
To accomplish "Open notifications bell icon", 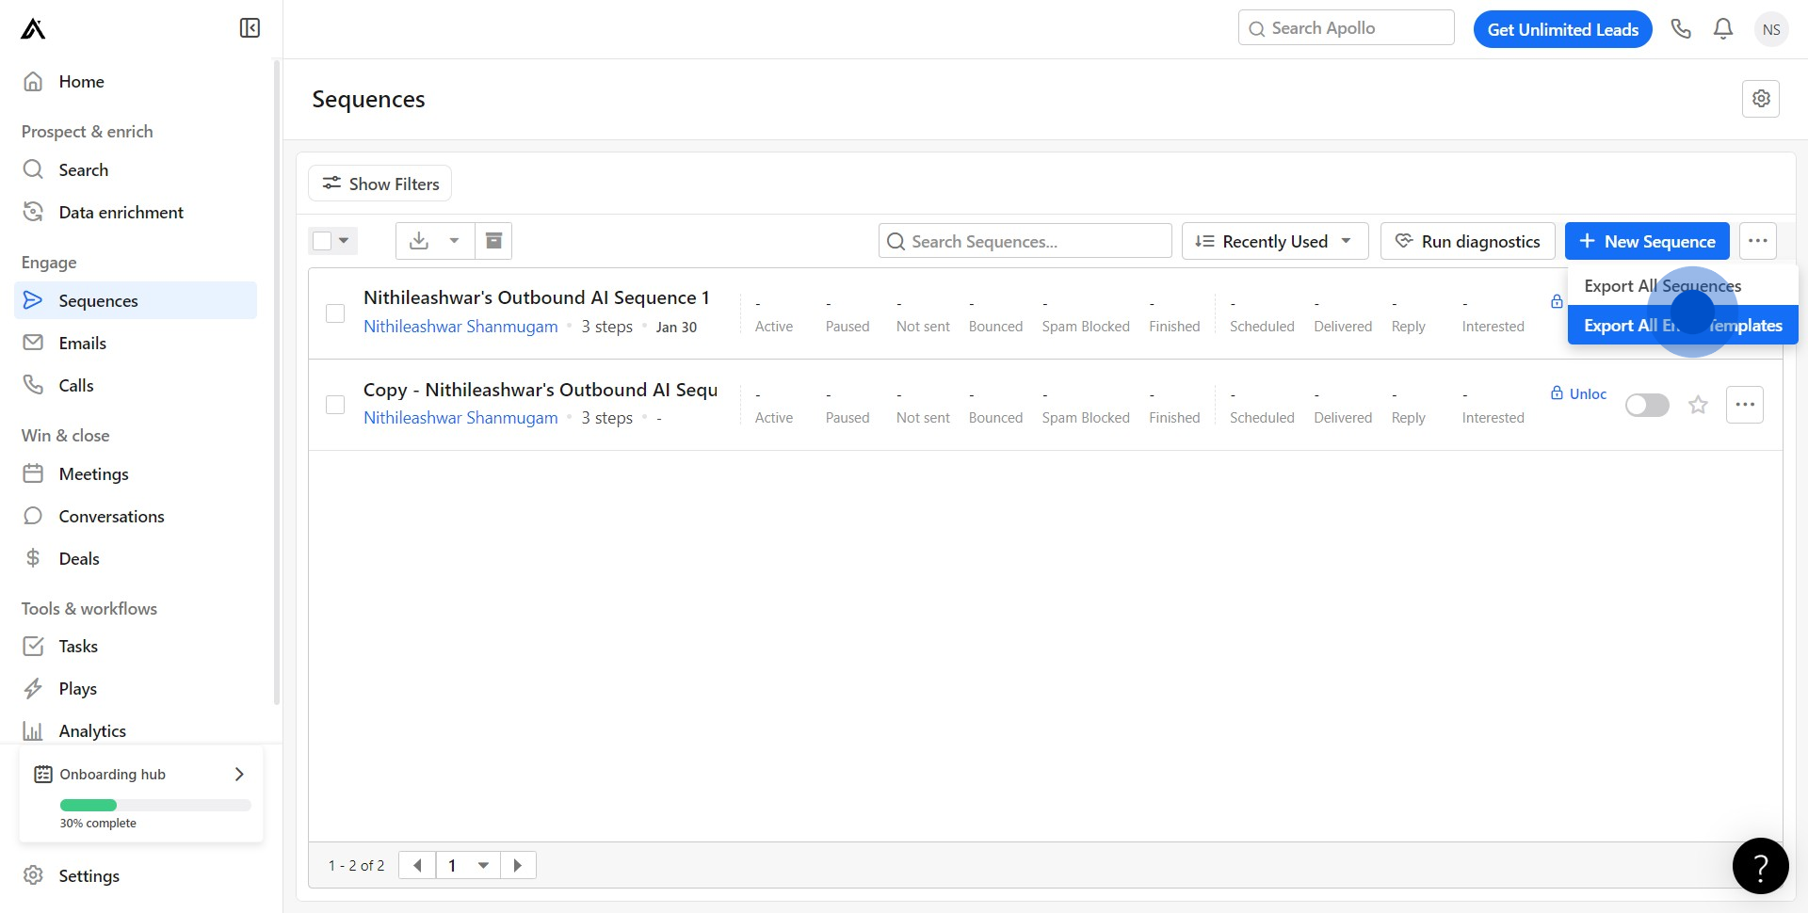I will tap(1723, 29).
